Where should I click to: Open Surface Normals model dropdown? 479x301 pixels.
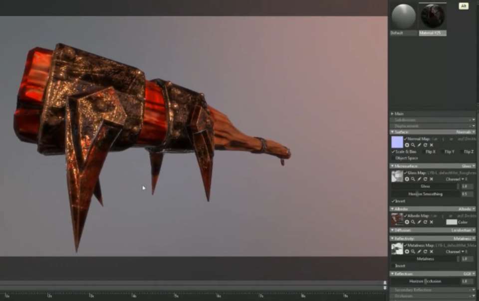(x=466, y=132)
